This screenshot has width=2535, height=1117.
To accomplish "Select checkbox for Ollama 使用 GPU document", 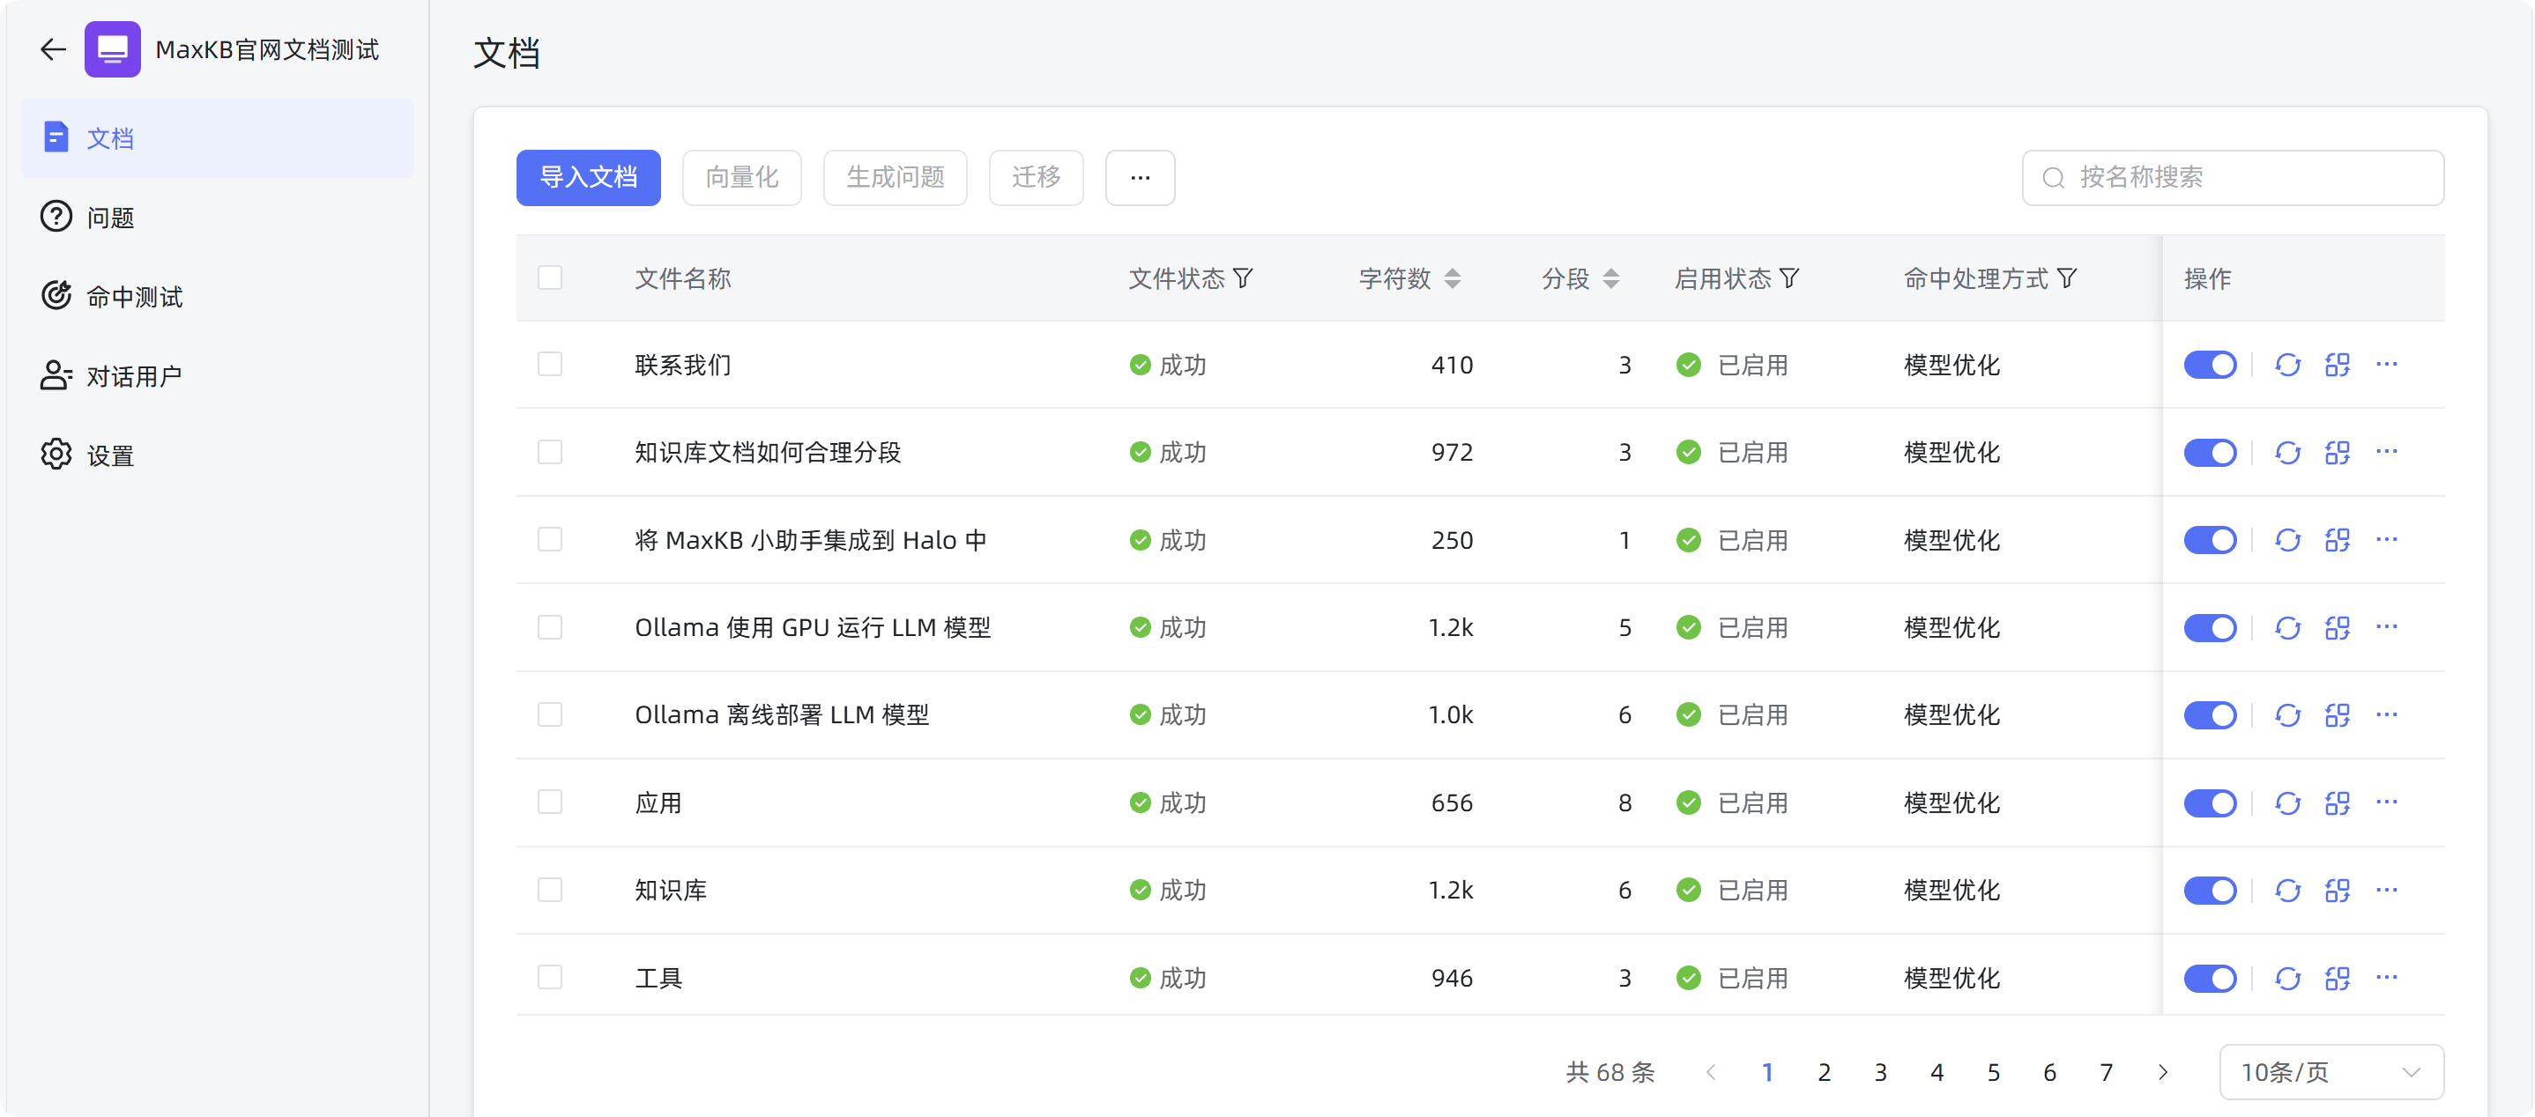I will [x=550, y=627].
